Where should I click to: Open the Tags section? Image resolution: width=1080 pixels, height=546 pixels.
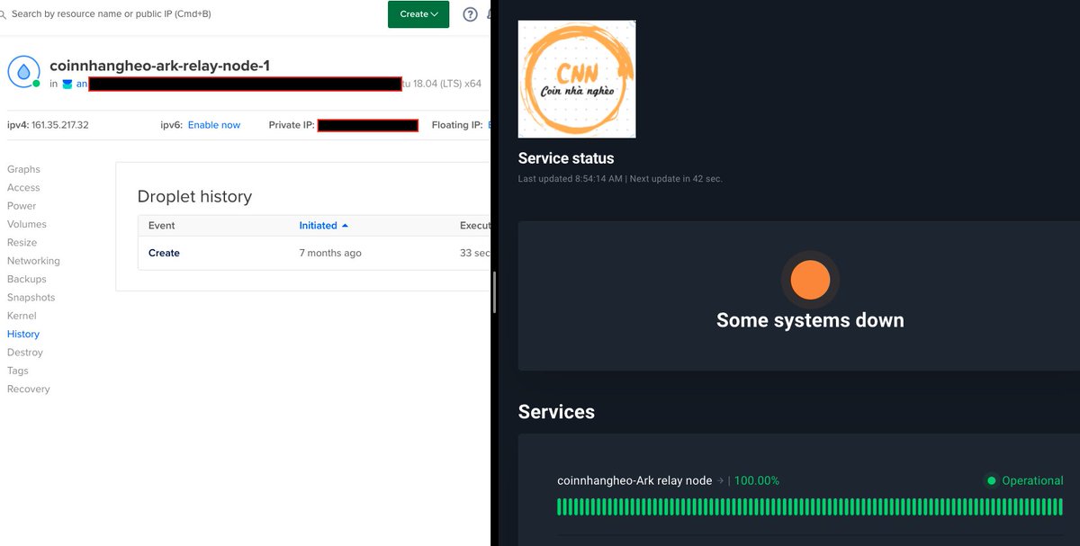coord(18,371)
